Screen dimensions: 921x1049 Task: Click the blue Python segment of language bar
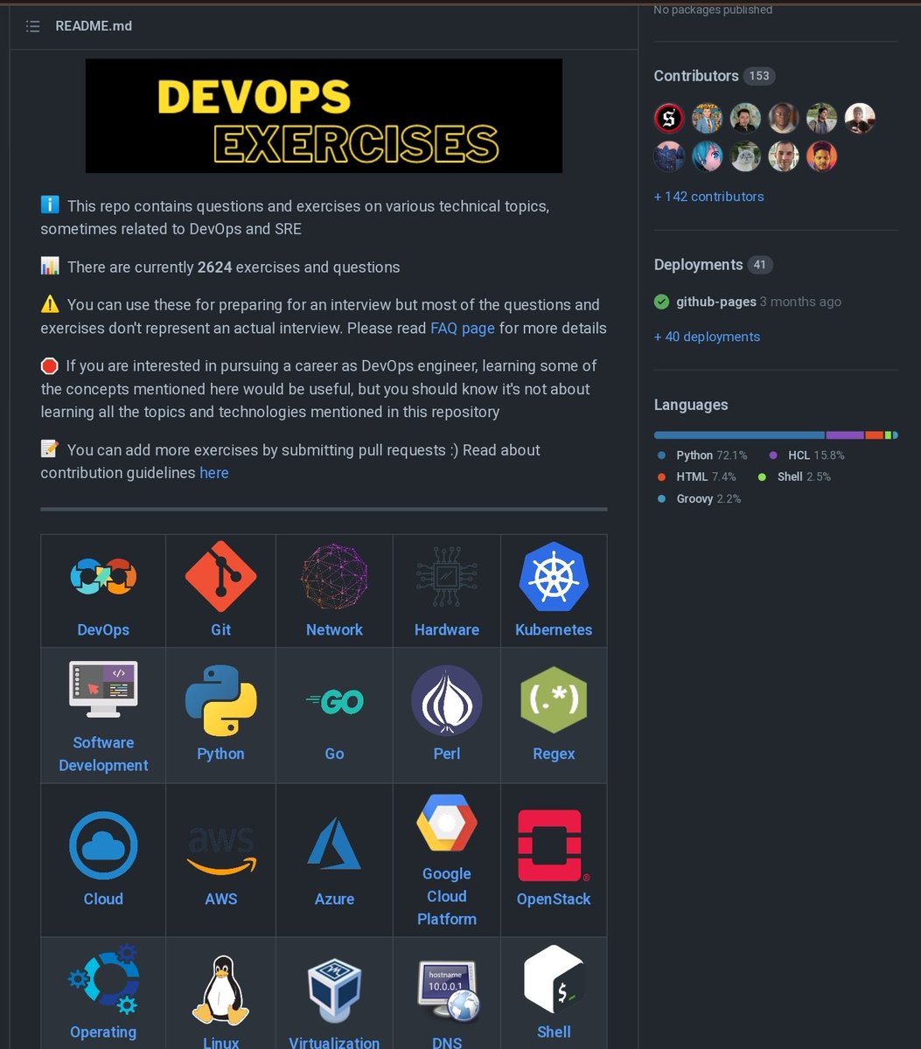[x=739, y=434]
